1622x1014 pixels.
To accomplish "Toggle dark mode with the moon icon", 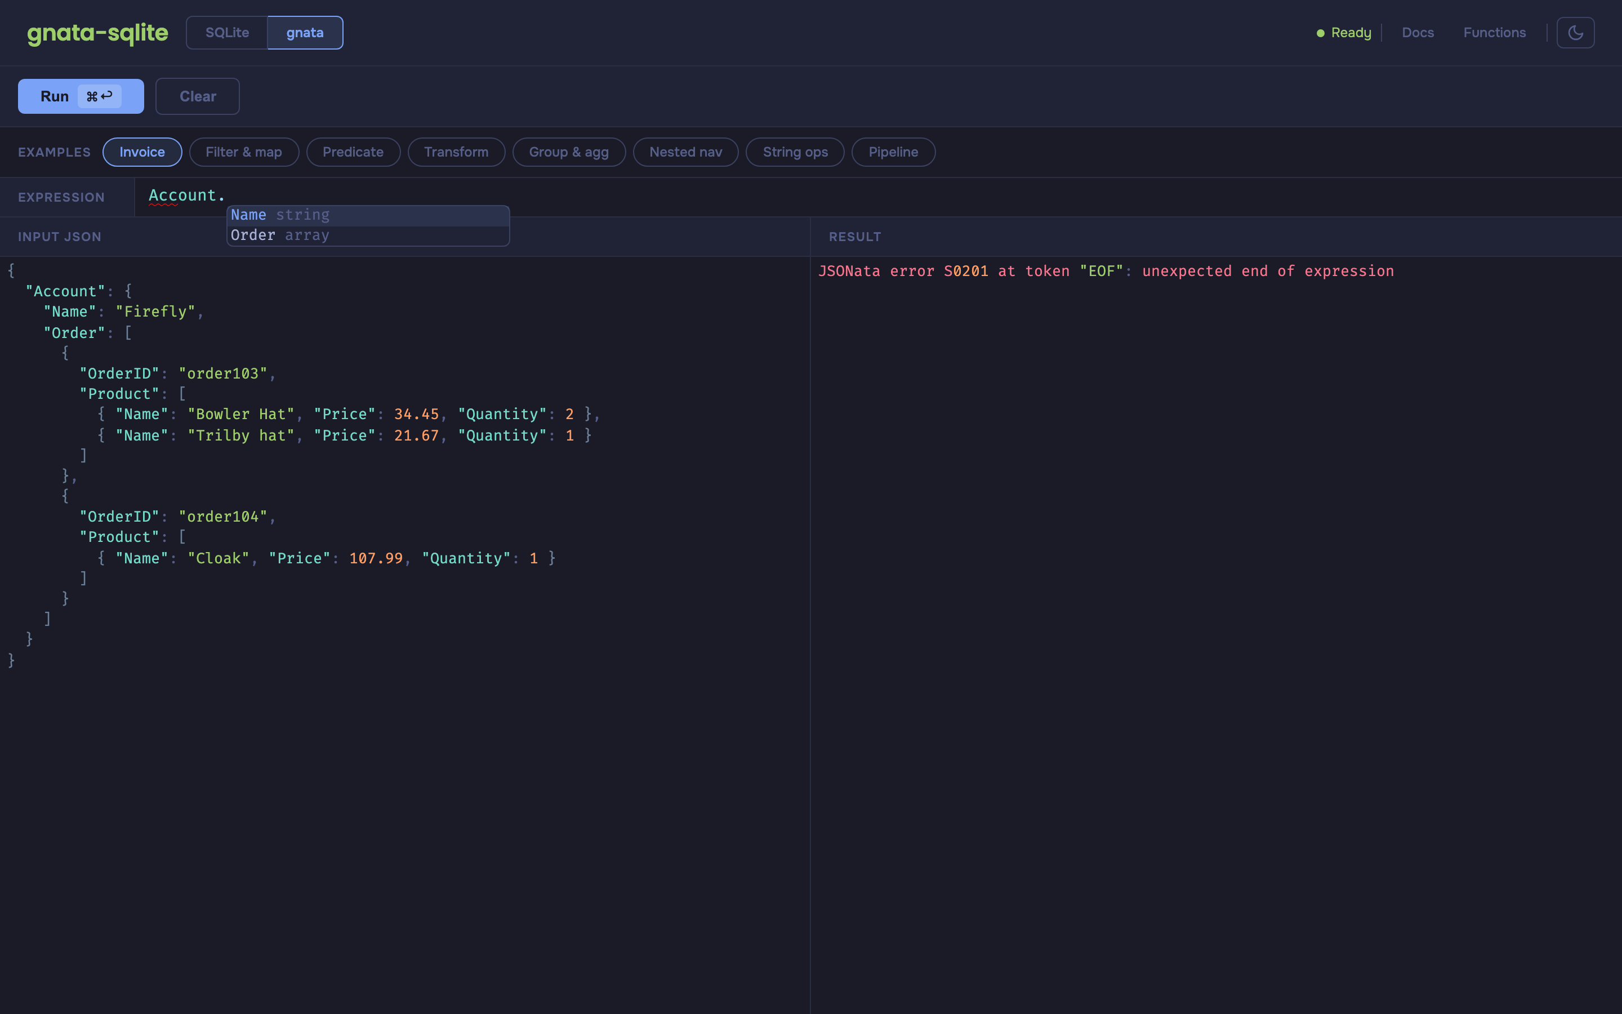I will click(x=1575, y=33).
